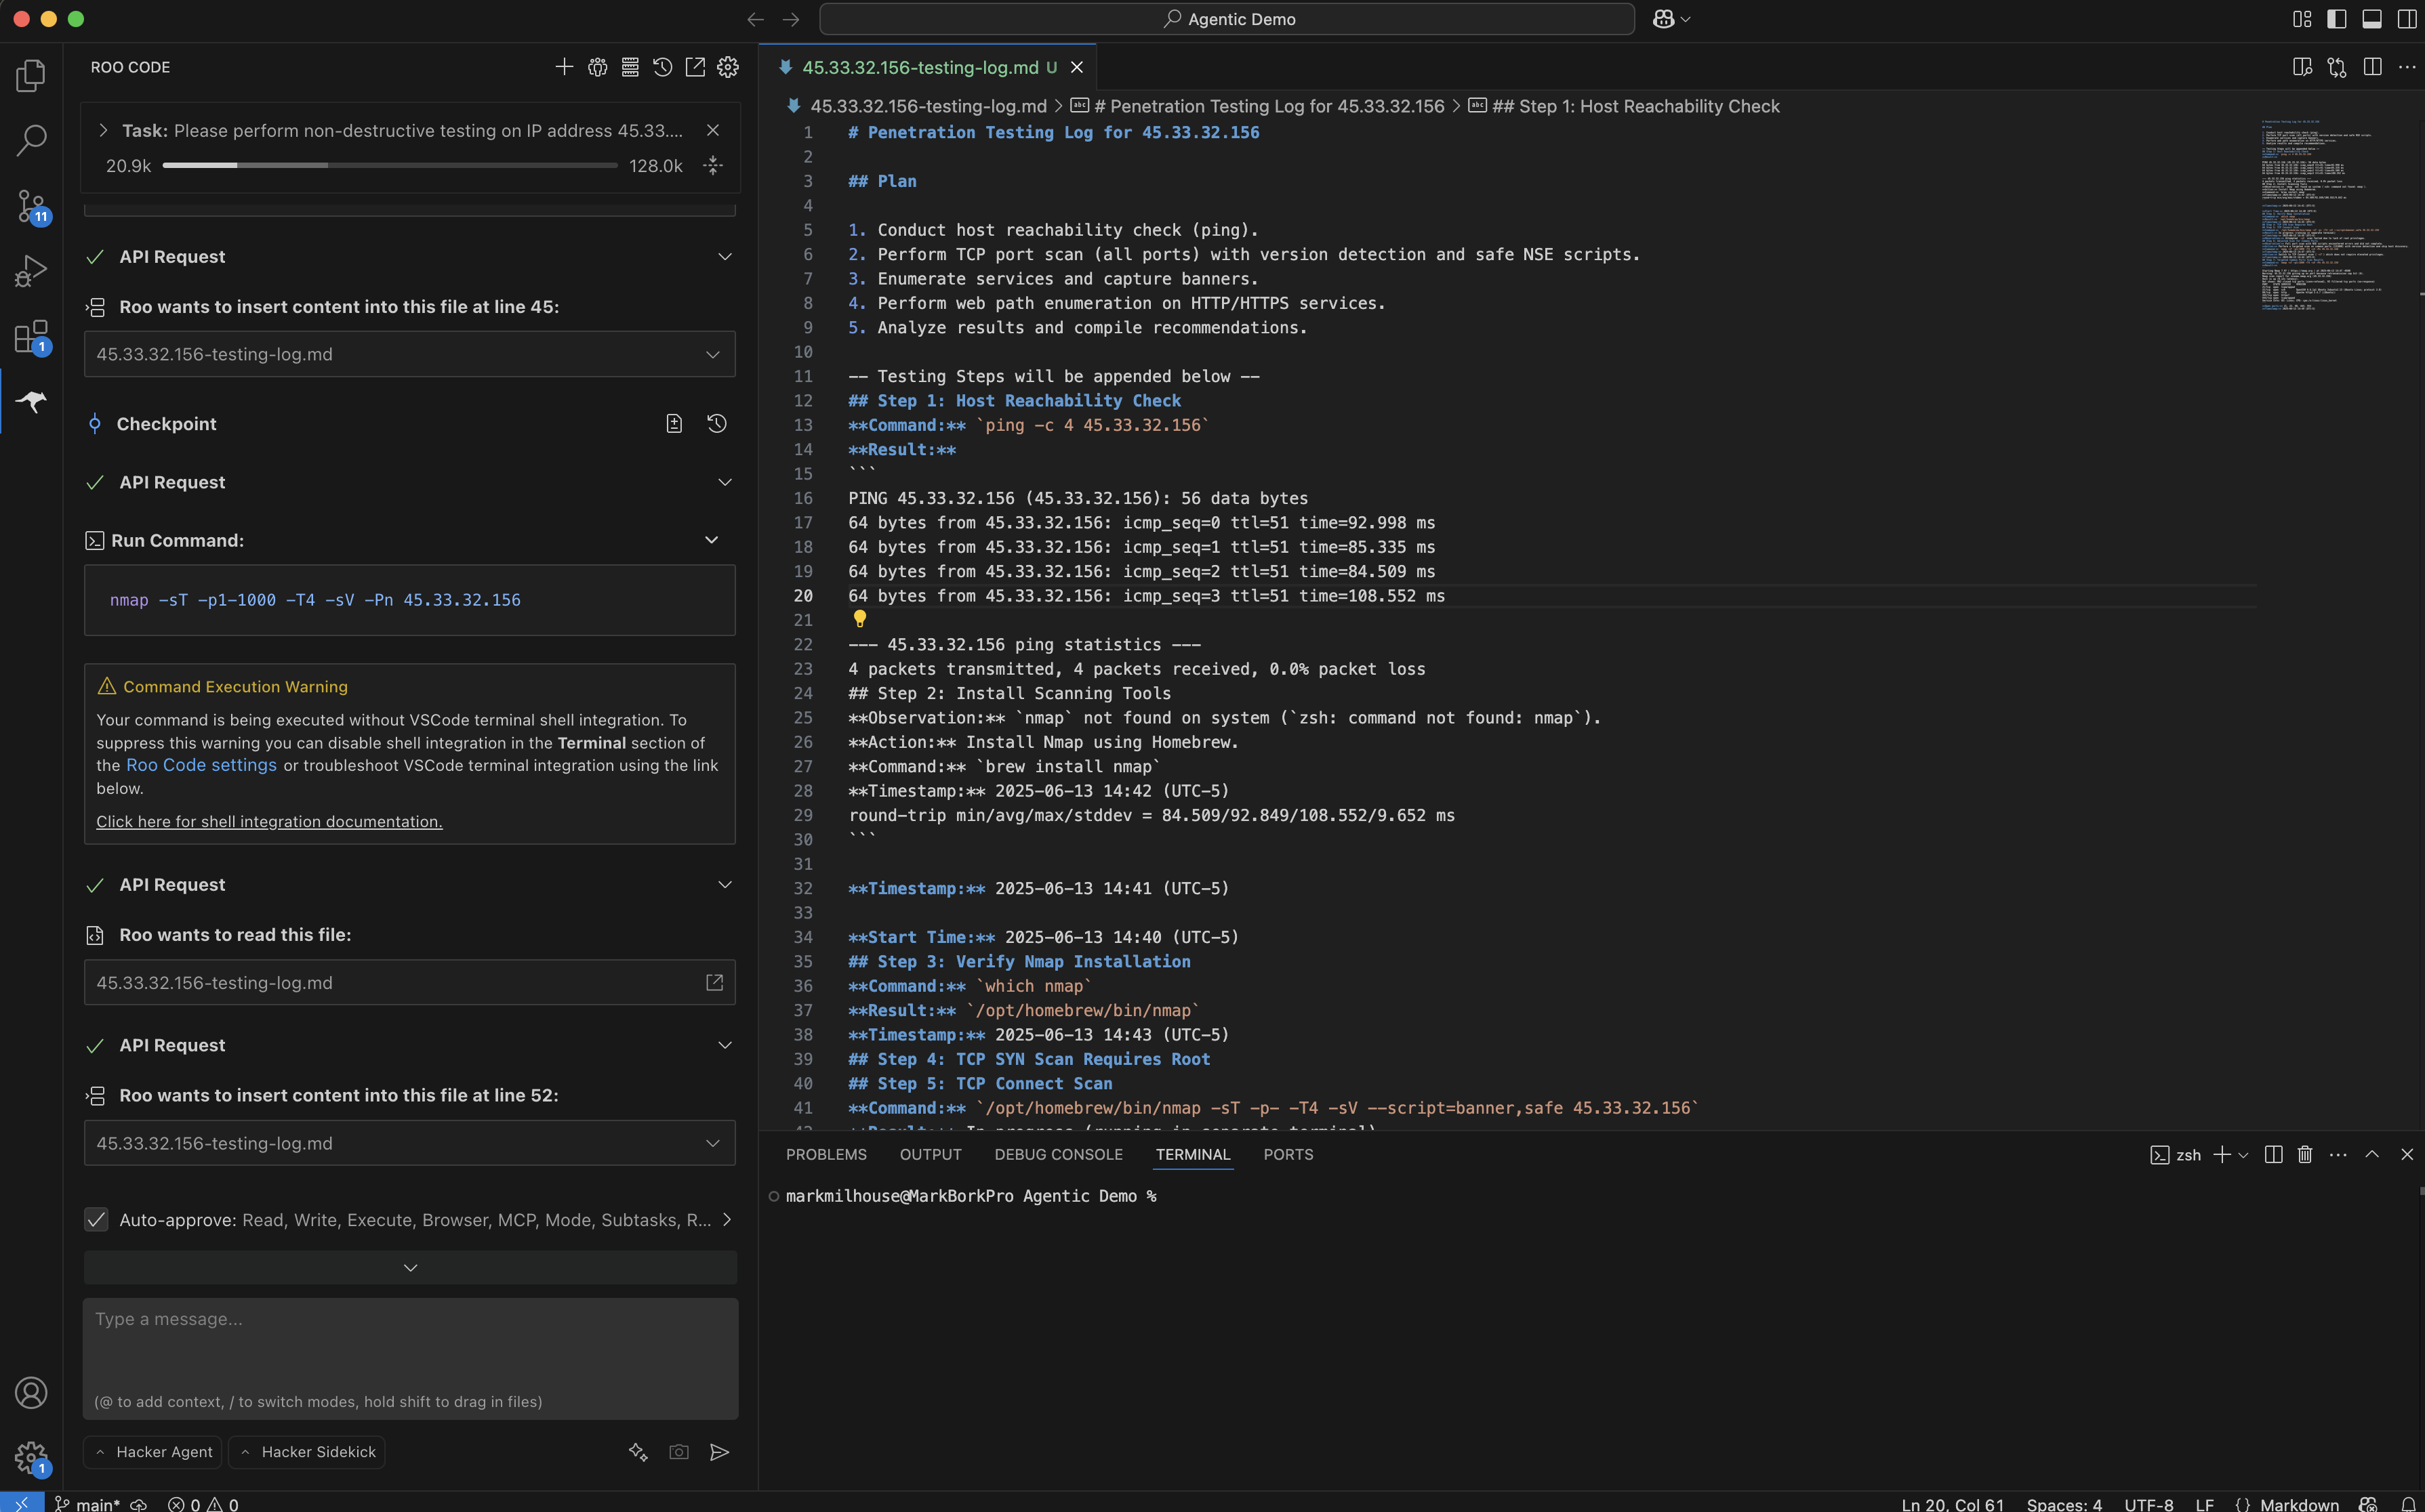Open Roo Code settings gear
Screen dimensions: 2425x1512
pyautogui.click(x=729, y=67)
